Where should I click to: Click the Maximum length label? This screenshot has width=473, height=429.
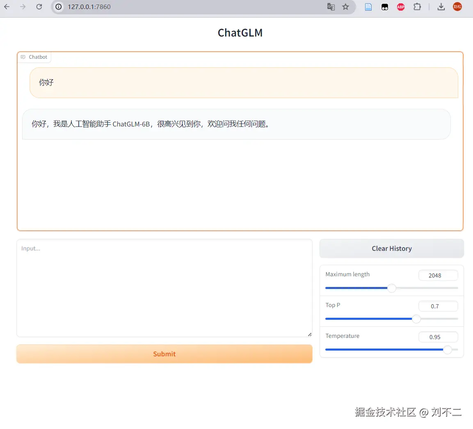[x=347, y=274]
